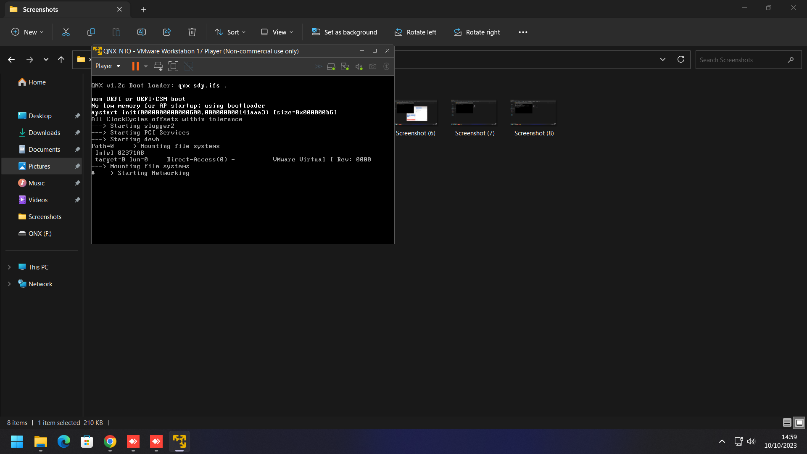
Task: Open the Player dropdown menu
Action: [108, 66]
